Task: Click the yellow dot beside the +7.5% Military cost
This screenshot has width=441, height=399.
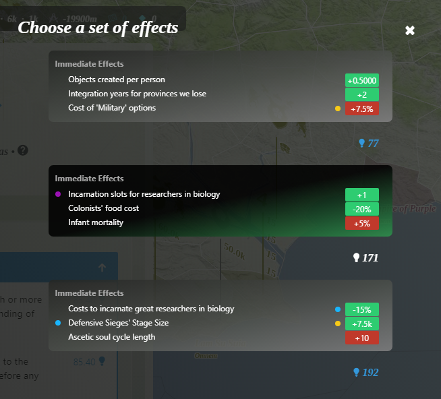Action: 337,109
